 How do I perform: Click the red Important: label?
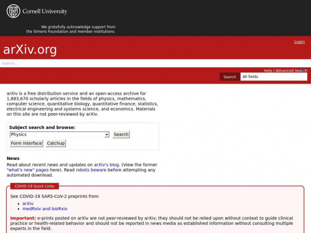23,218
